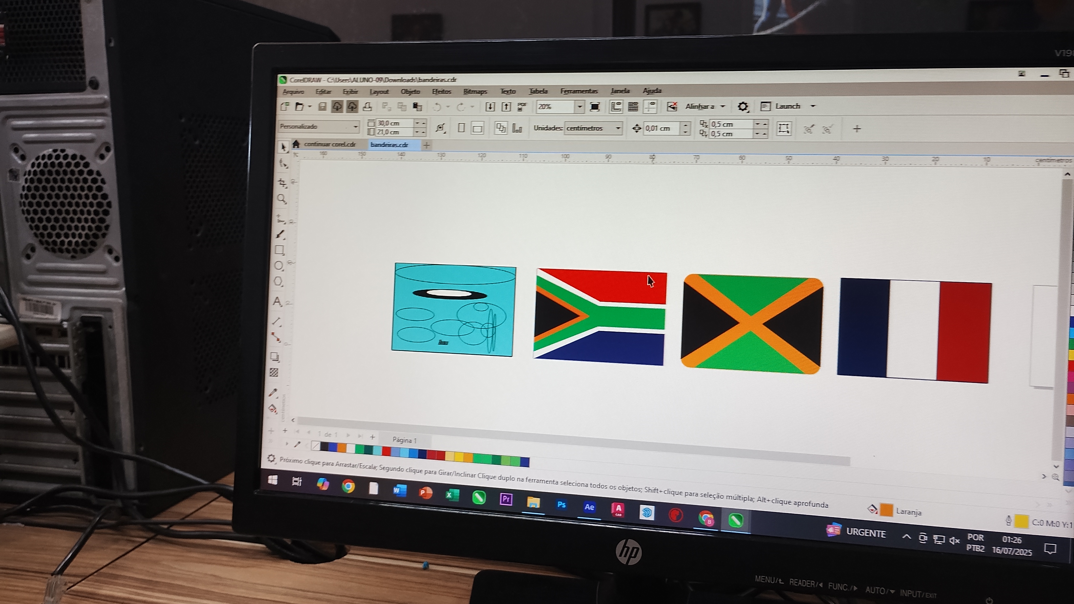Expand the Undo history dropdown arrow
This screenshot has height=604, width=1074.
tap(448, 107)
